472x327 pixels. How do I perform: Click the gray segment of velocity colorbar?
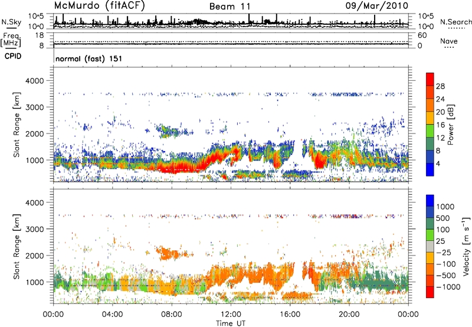430,247
